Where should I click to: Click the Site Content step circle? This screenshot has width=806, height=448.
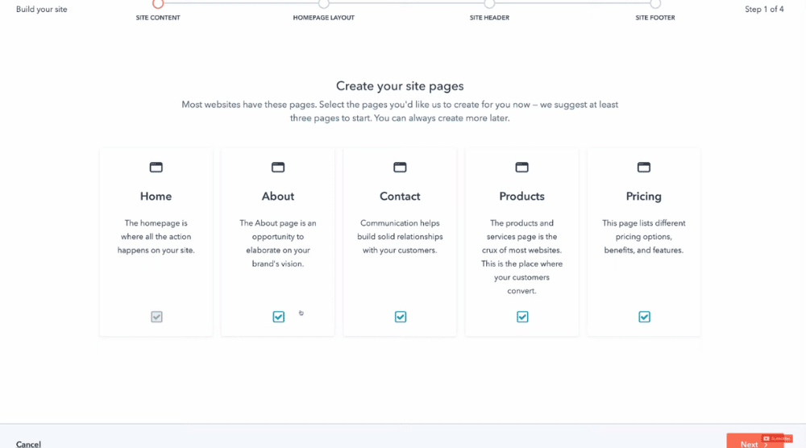[x=158, y=3]
